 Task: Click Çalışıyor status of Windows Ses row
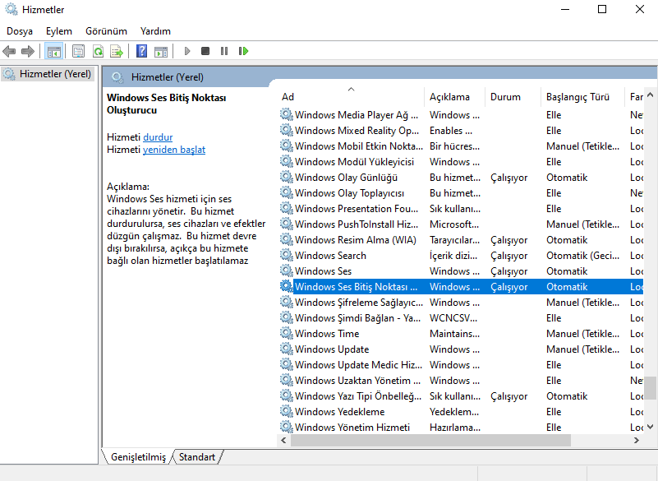[x=508, y=271]
